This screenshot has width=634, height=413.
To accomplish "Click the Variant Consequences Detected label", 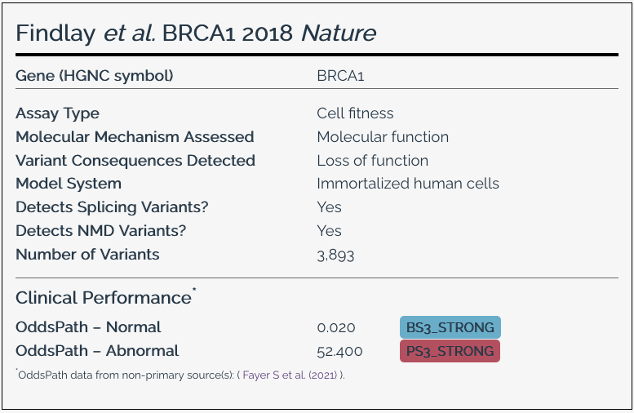I will tap(135, 161).
